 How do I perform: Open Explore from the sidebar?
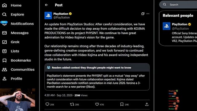(x=13, y=14)
